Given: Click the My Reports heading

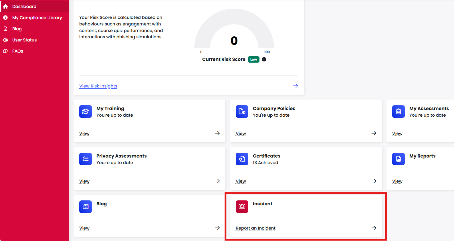Looking at the screenshot, I should [x=423, y=156].
